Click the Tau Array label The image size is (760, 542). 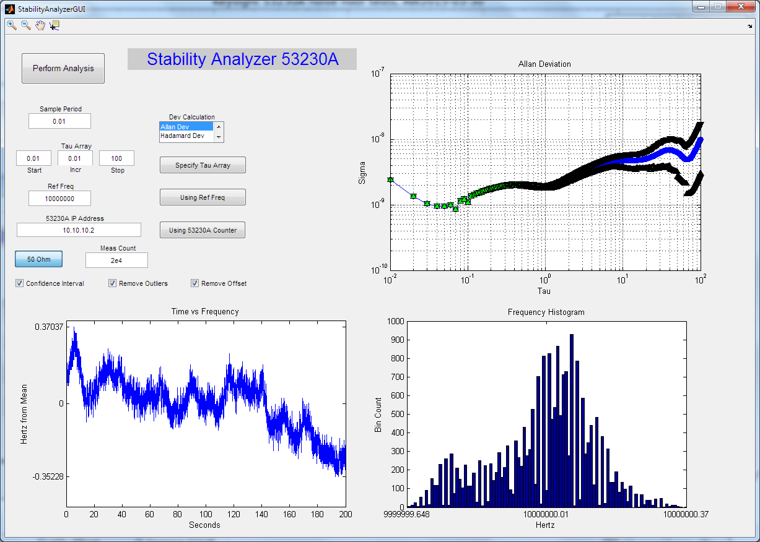coord(76,147)
